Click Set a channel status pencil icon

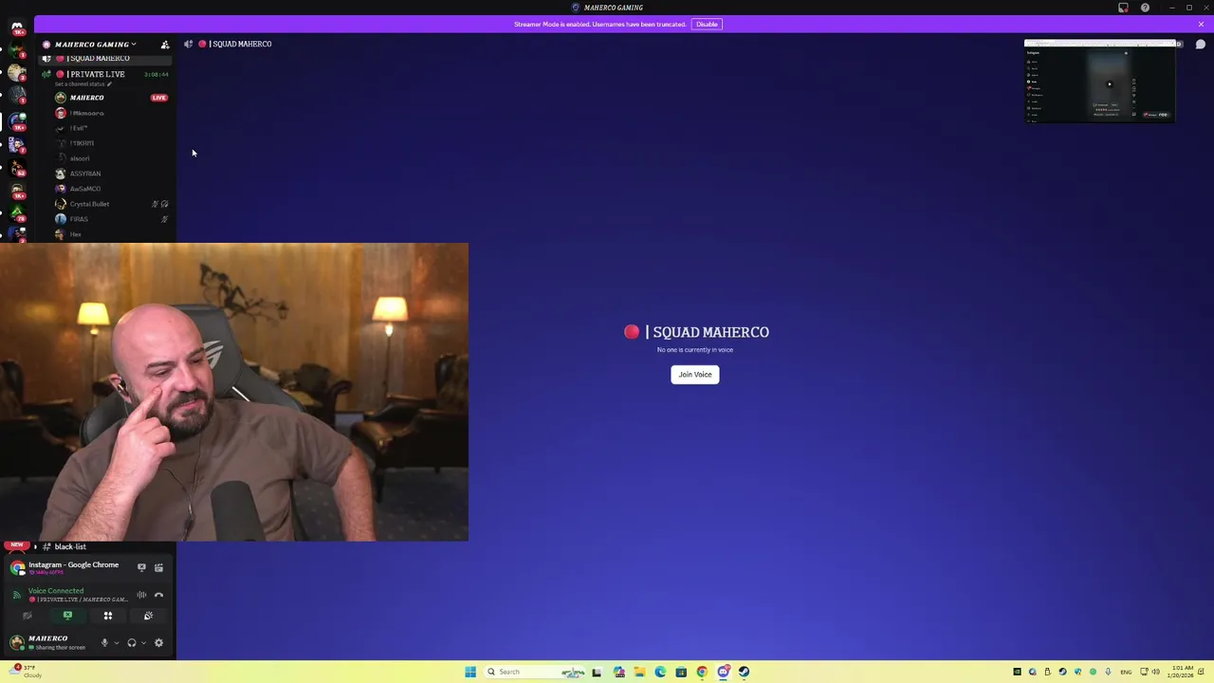click(x=109, y=84)
